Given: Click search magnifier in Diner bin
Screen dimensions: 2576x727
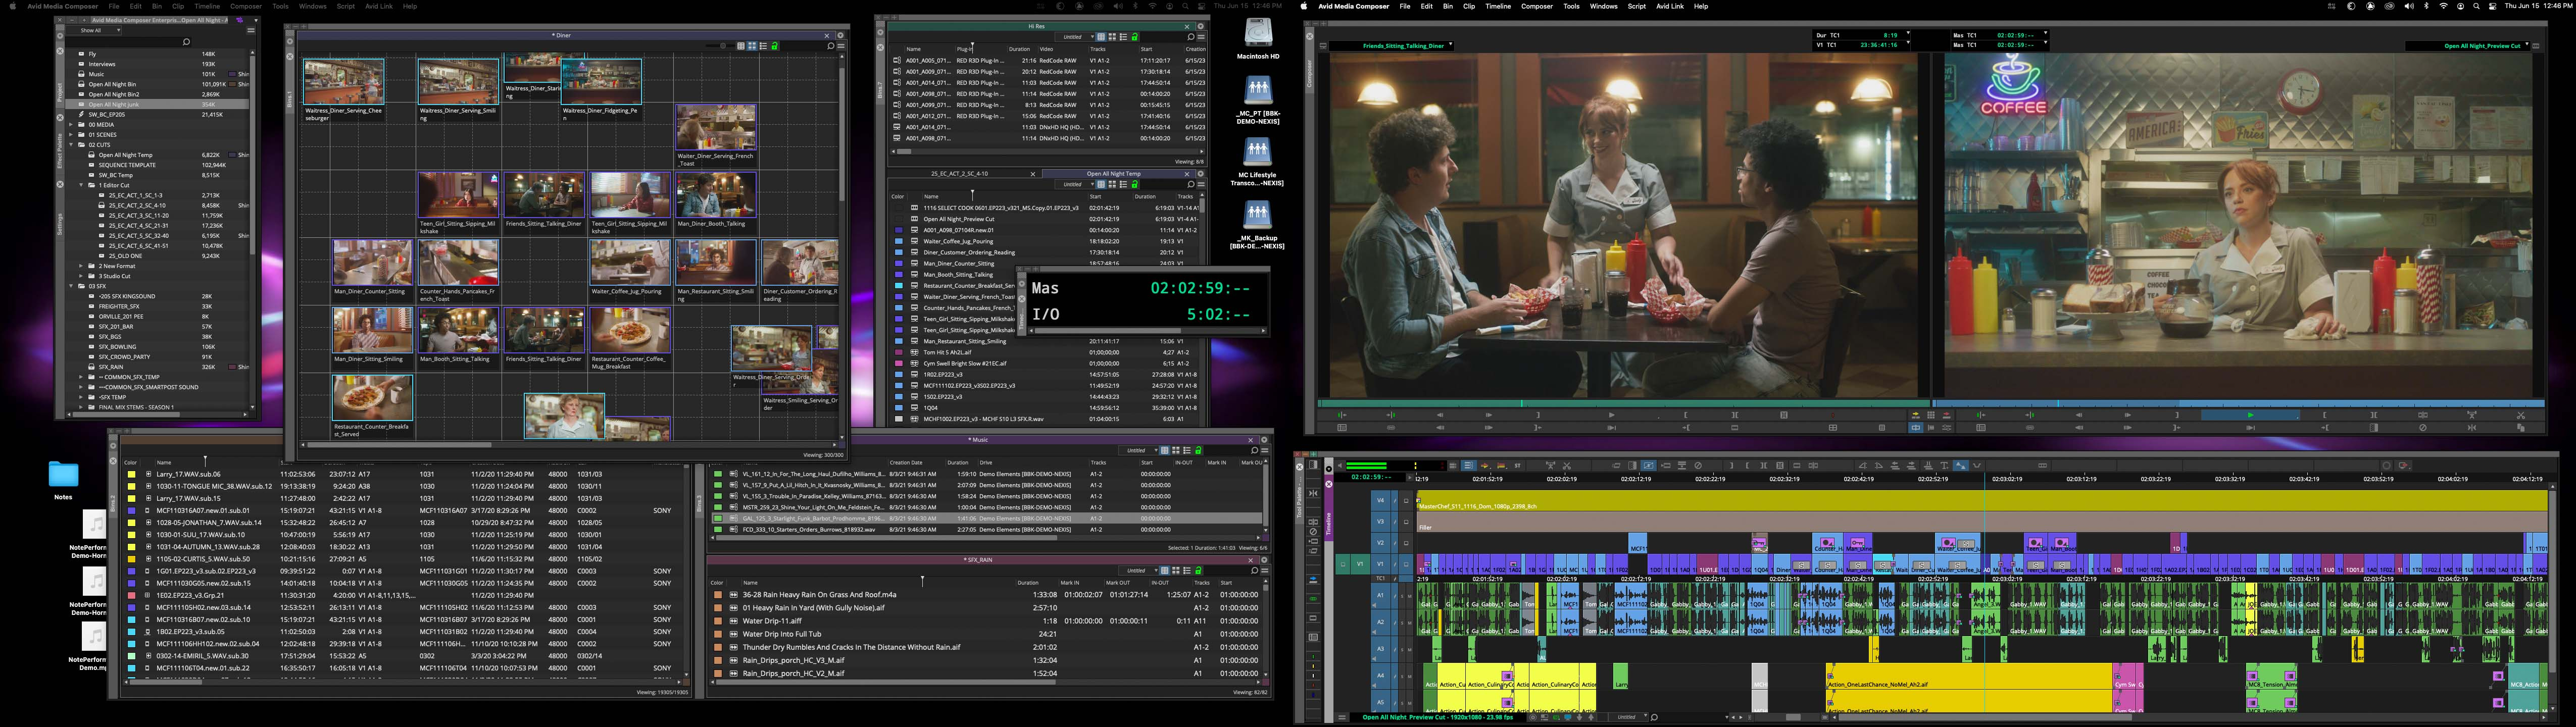Looking at the screenshot, I should 831,46.
